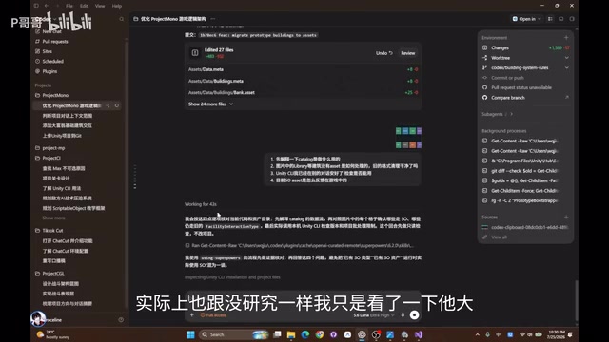Open codex-clipboard source item

tap(525, 227)
